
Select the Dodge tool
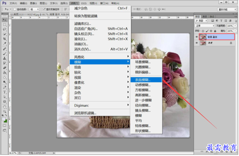(x=4, y=82)
